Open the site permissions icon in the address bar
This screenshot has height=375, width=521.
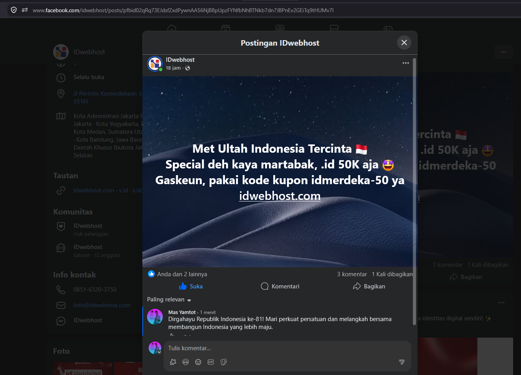[x=25, y=10]
